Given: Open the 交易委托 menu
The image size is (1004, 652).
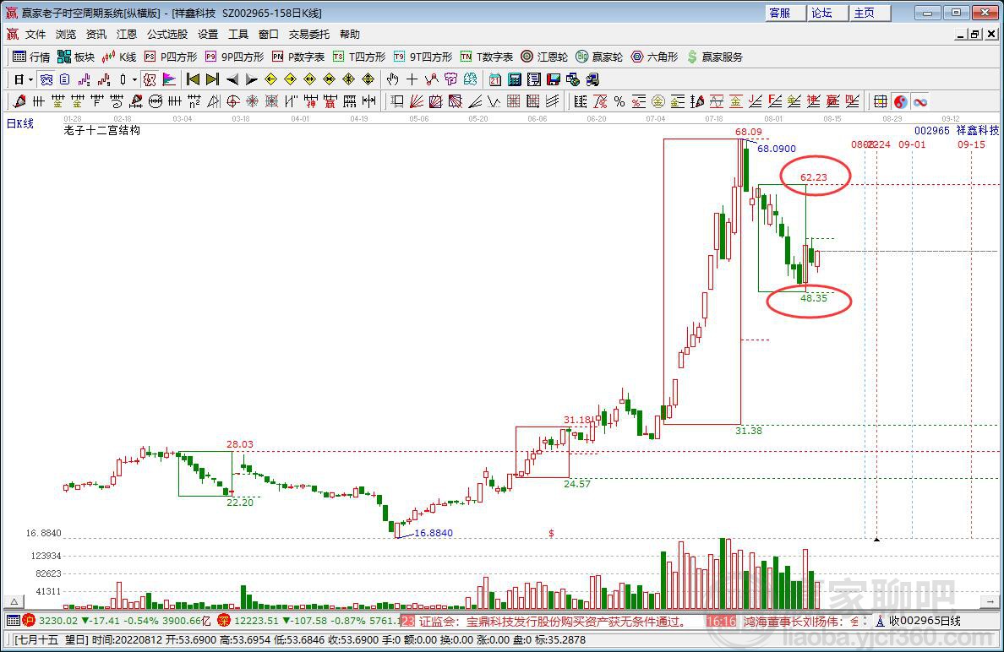Looking at the screenshot, I should point(309,34).
